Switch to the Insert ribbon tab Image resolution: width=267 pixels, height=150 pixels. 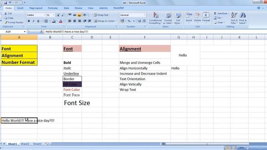(x=20, y=8)
